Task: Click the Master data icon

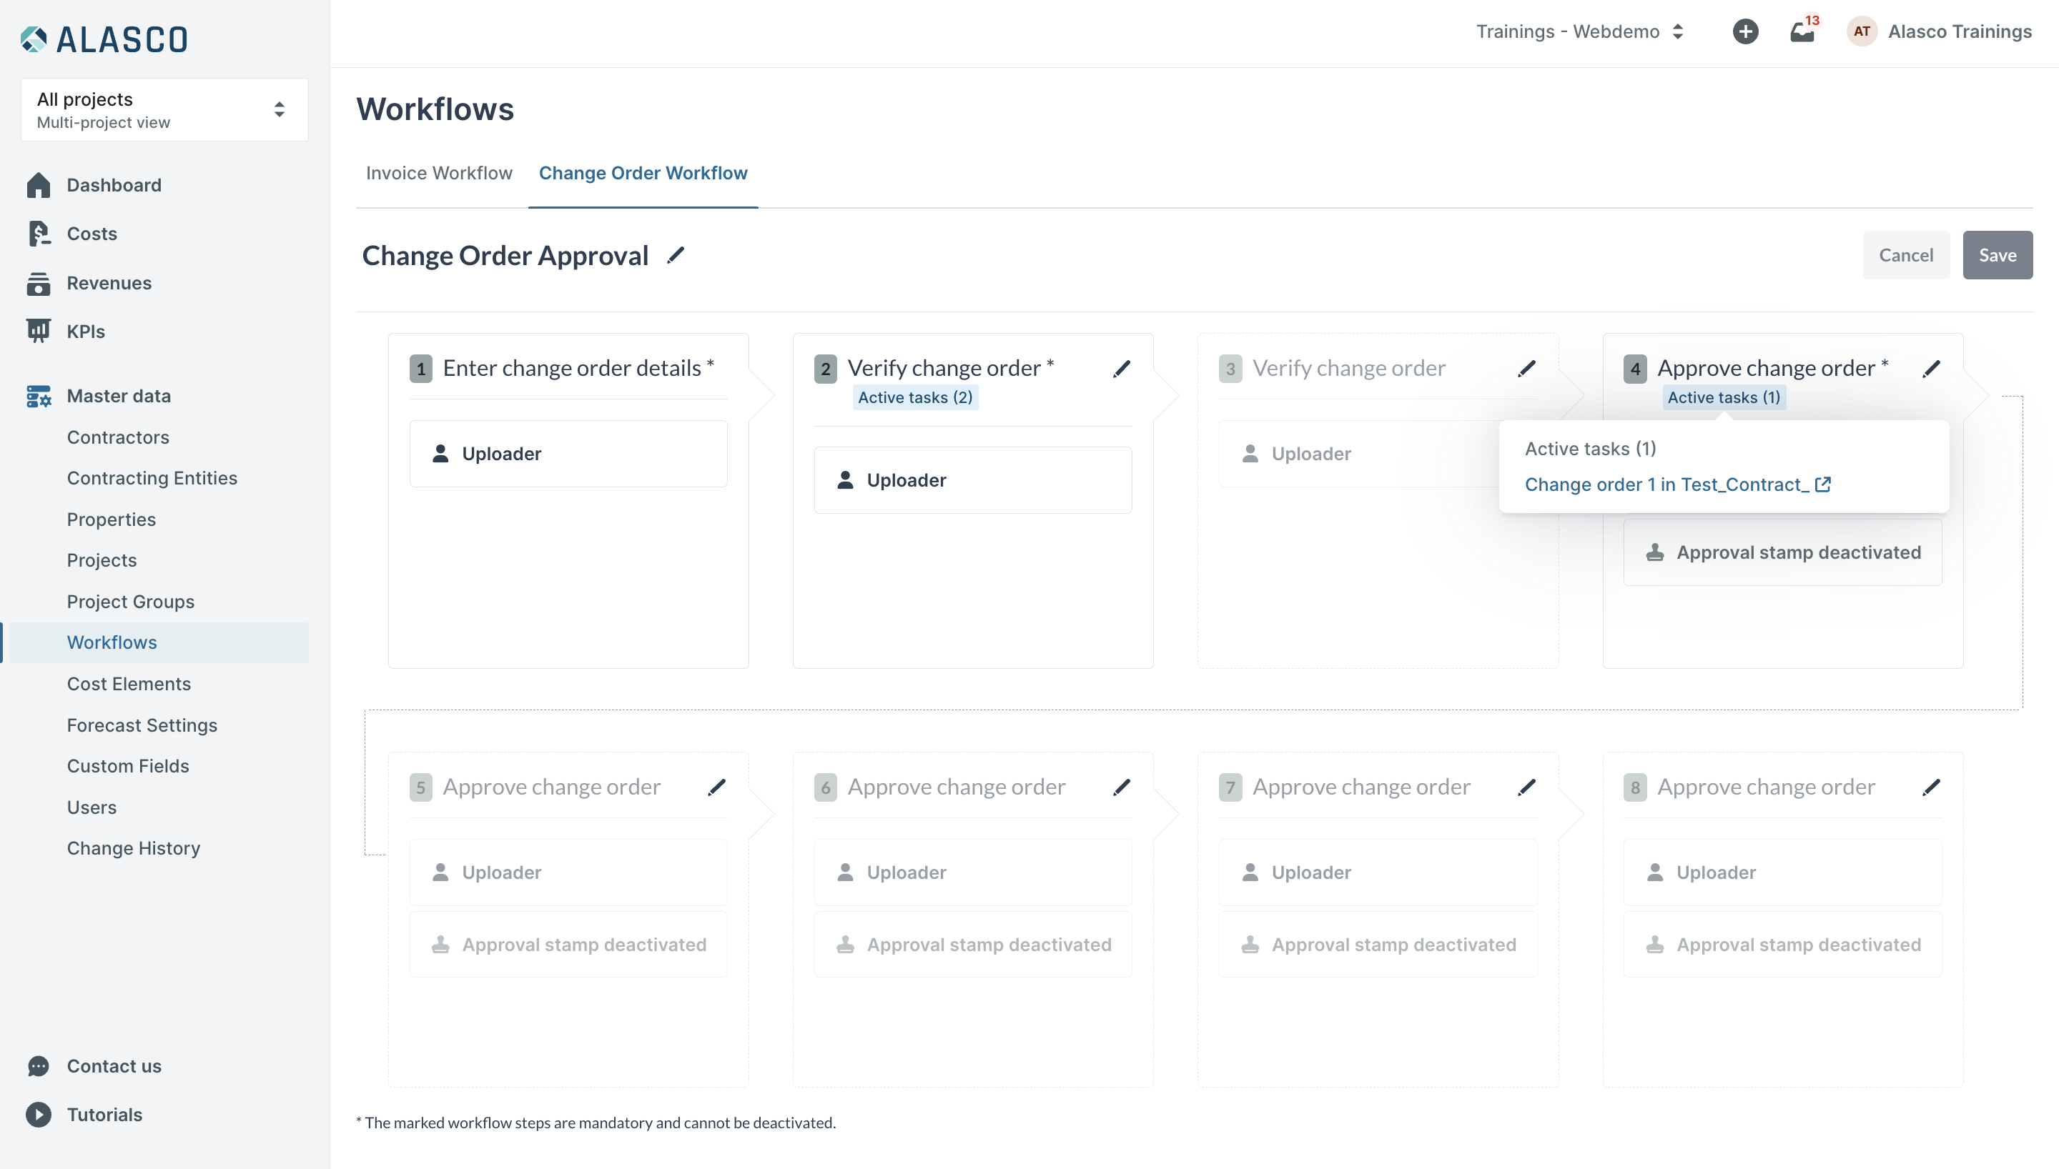Action: tap(39, 396)
